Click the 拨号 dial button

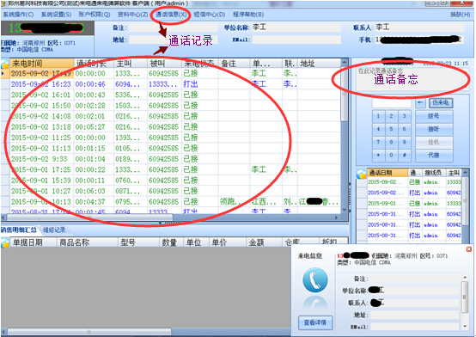(x=434, y=116)
